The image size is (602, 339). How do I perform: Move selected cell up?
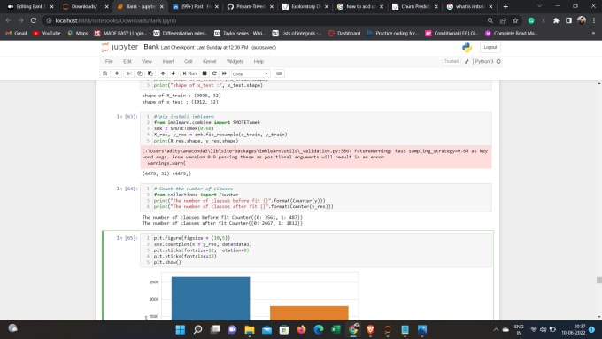pos(163,73)
